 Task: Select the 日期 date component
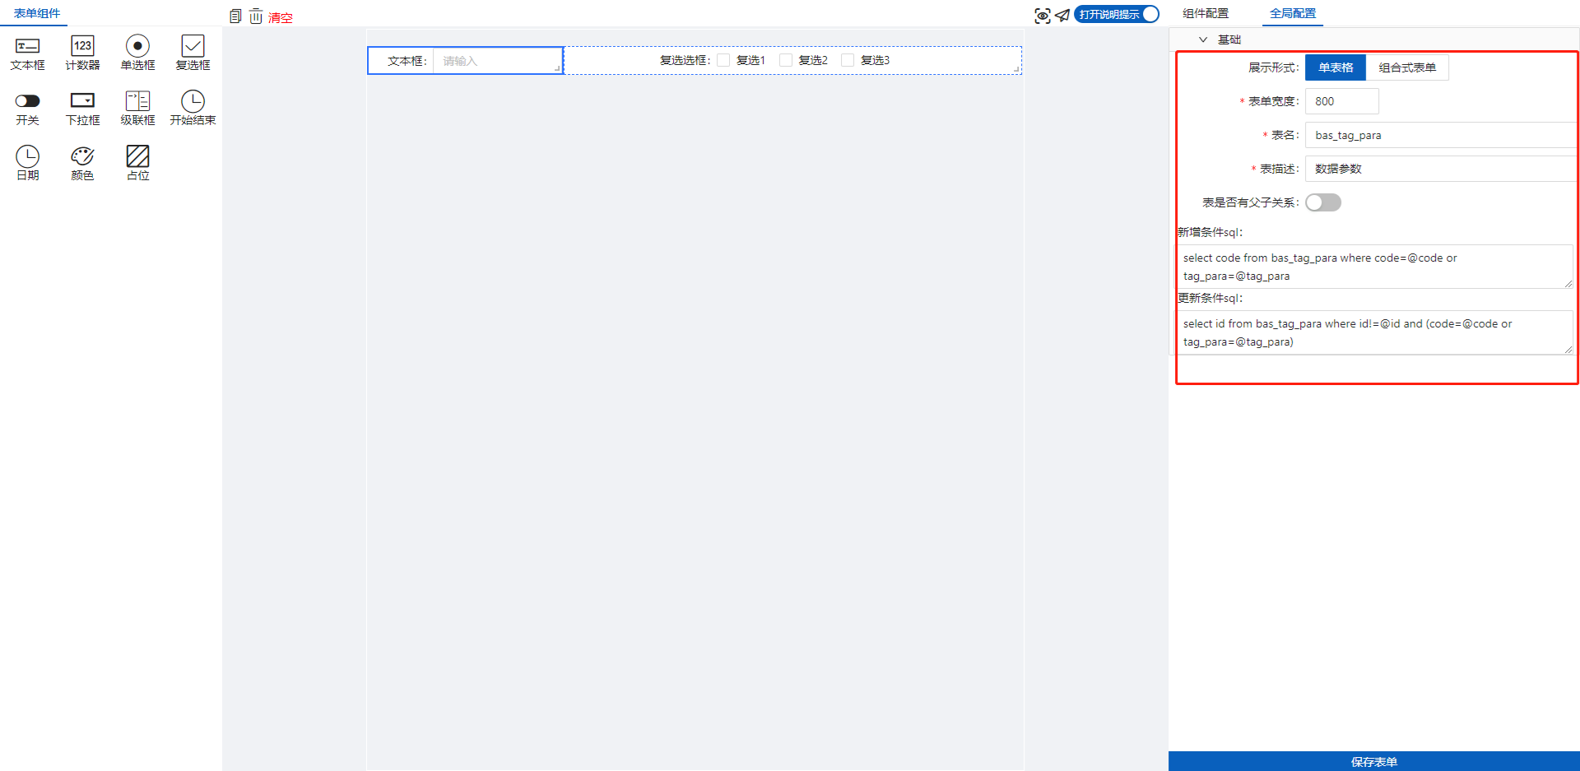tap(27, 163)
